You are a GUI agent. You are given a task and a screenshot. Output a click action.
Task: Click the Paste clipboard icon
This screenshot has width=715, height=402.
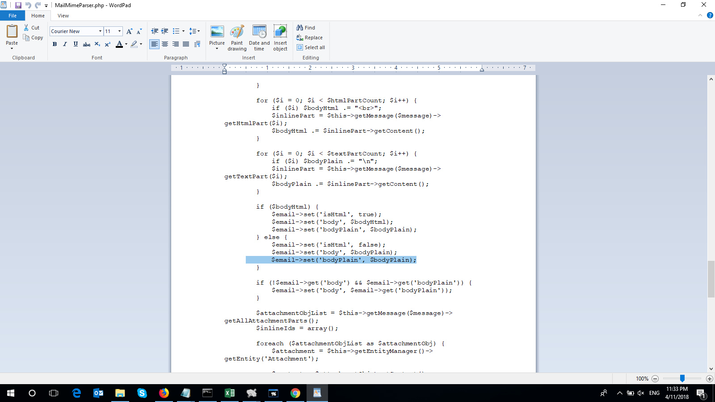click(12, 31)
